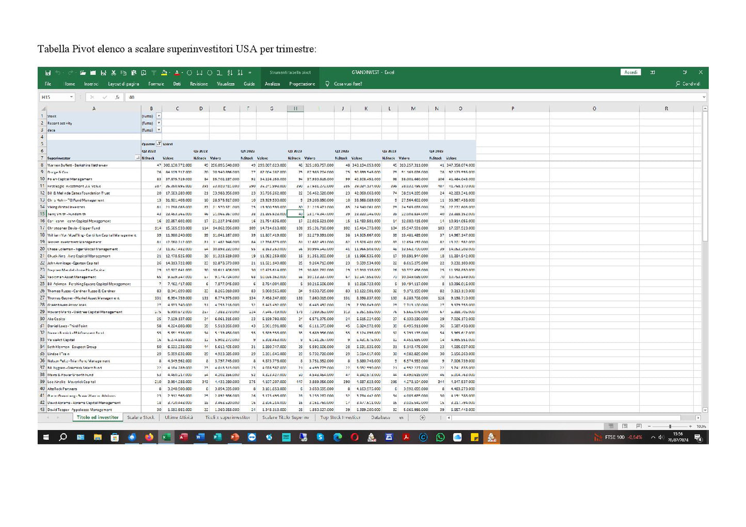Switch to the Database sheet

pyautogui.click(x=380, y=418)
